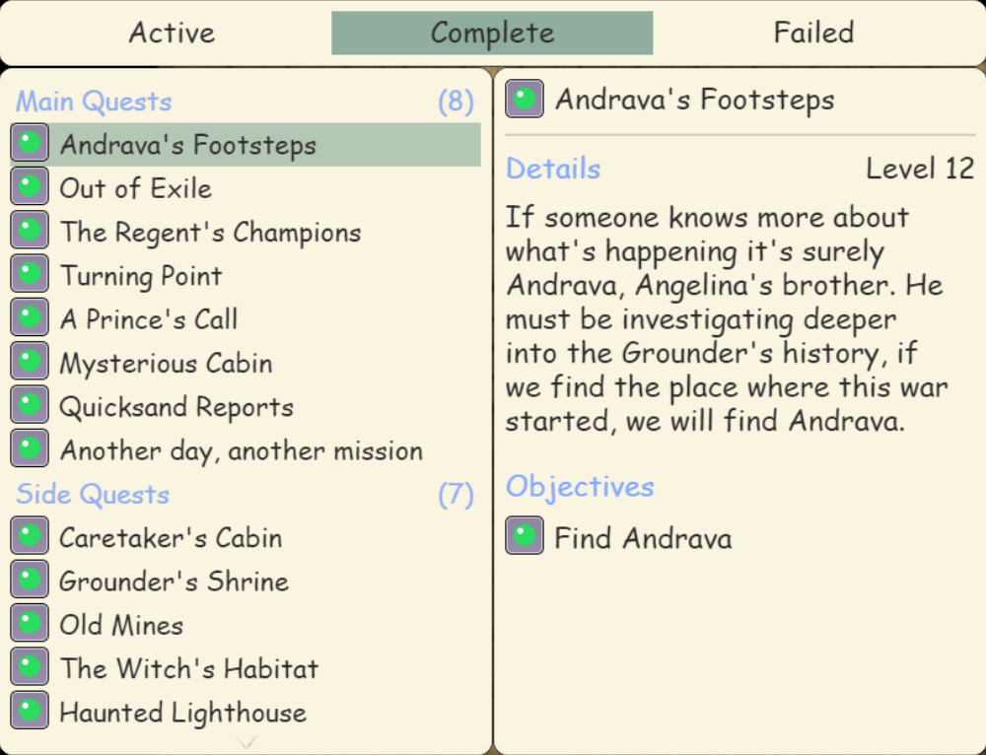Expand the Side Quests section header
The width and height of the screenshot is (986, 755).
91,494
